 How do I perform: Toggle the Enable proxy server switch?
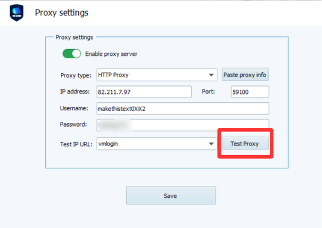(x=72, y=54)
